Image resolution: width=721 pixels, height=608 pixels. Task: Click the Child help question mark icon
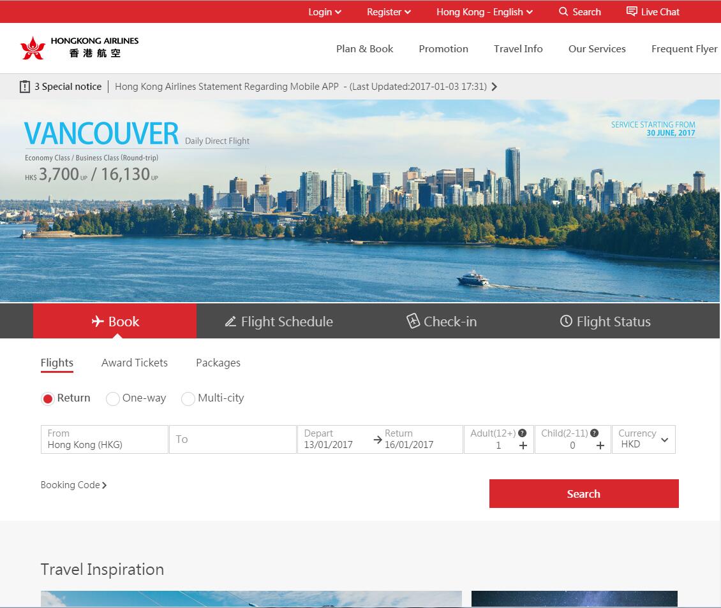pos(594,433)
